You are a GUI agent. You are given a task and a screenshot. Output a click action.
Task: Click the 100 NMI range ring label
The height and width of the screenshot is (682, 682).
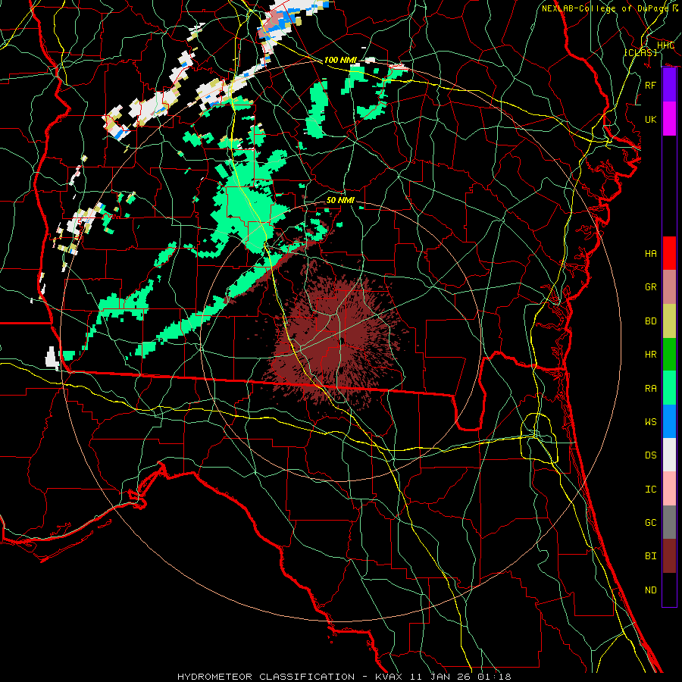coord(340,60)
